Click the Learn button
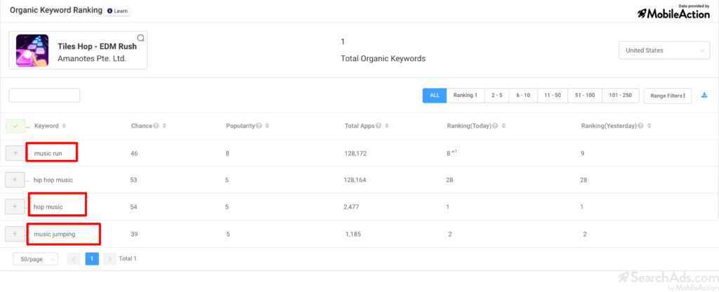This screenshot has height=292, width=719. click(117, 11)
